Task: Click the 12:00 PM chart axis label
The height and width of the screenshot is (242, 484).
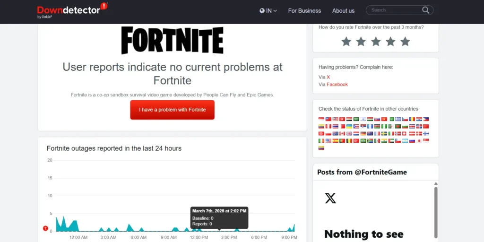Action: [x=199, y=237]
